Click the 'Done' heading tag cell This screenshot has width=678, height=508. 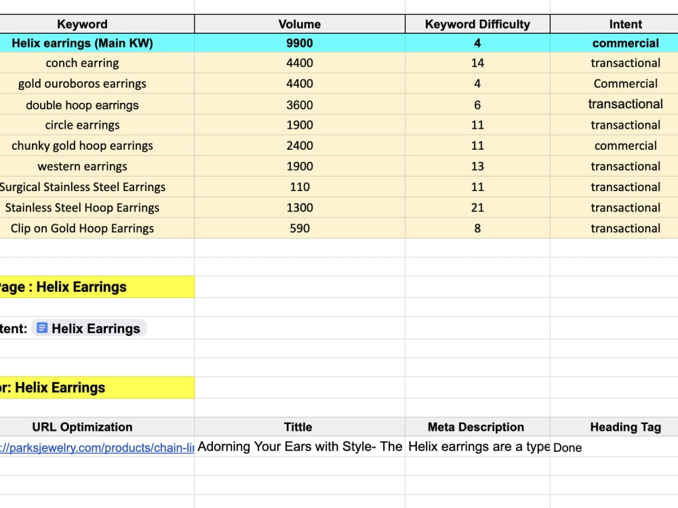[x=614, y=447]
